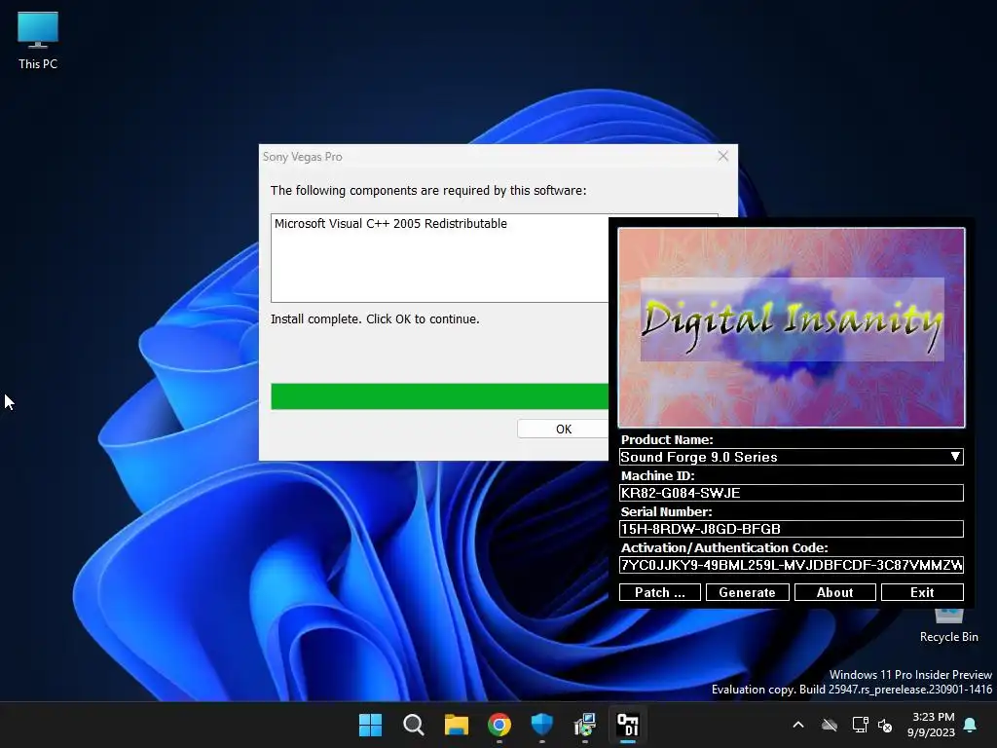
Task: Open the notification bell icon
Action: (x=971, y=725)
